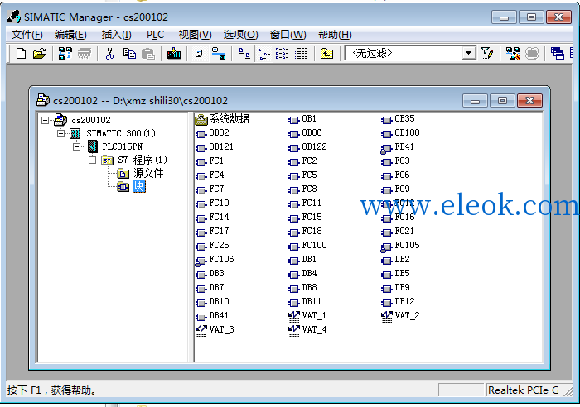The image size is (580, 407).
Task: Open the PLC menu
Action: click(155, 35)
